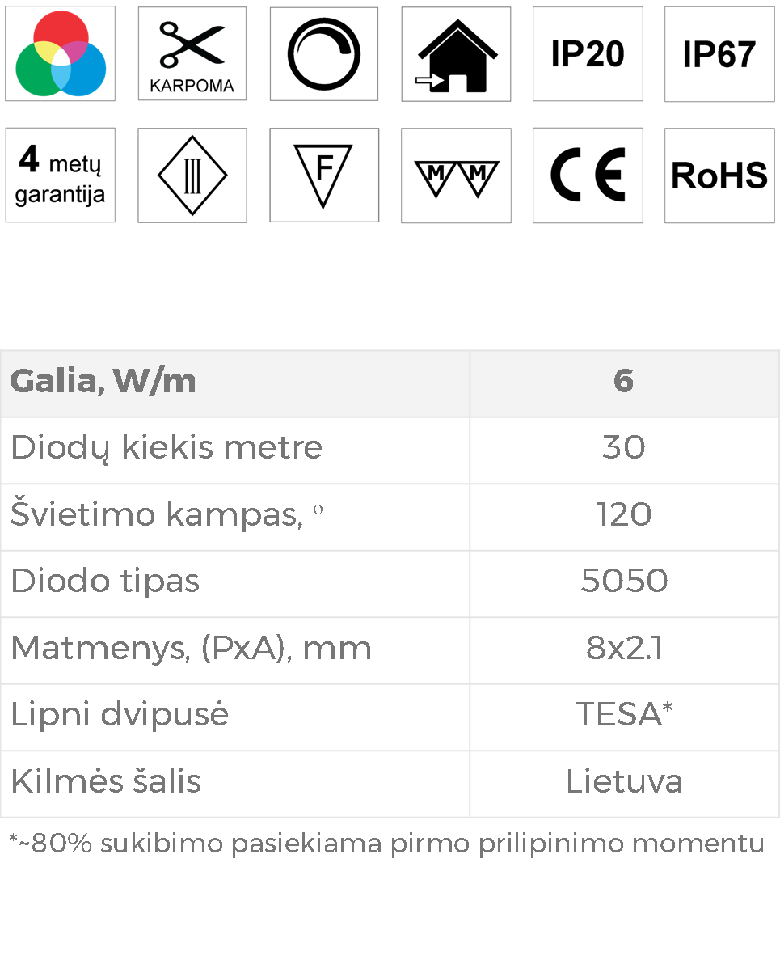Click the class III diamond icon

click(192, 175)
